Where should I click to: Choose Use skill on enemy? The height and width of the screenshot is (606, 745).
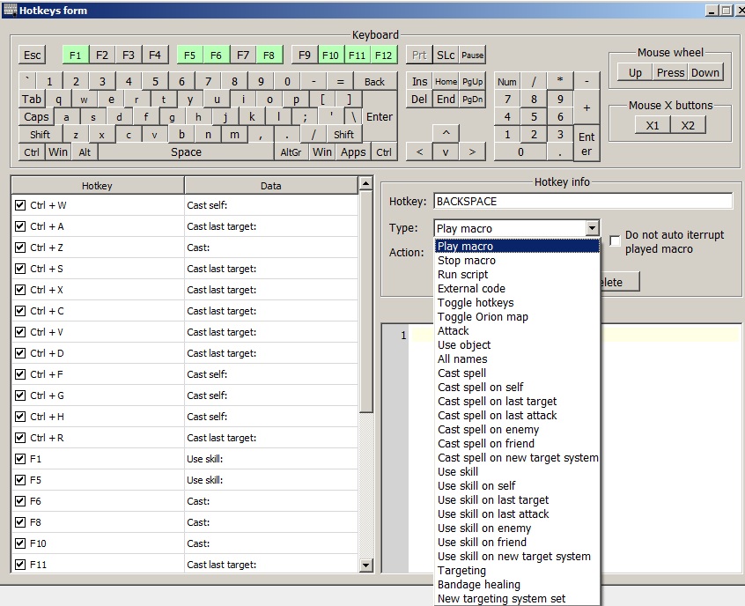pyautogui.click(x=517, y=528)
